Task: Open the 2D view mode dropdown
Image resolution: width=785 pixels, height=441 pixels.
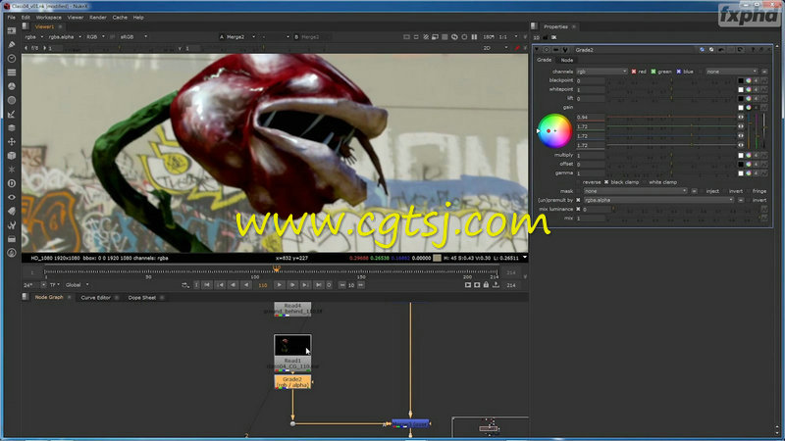Action: coord(496,48)
